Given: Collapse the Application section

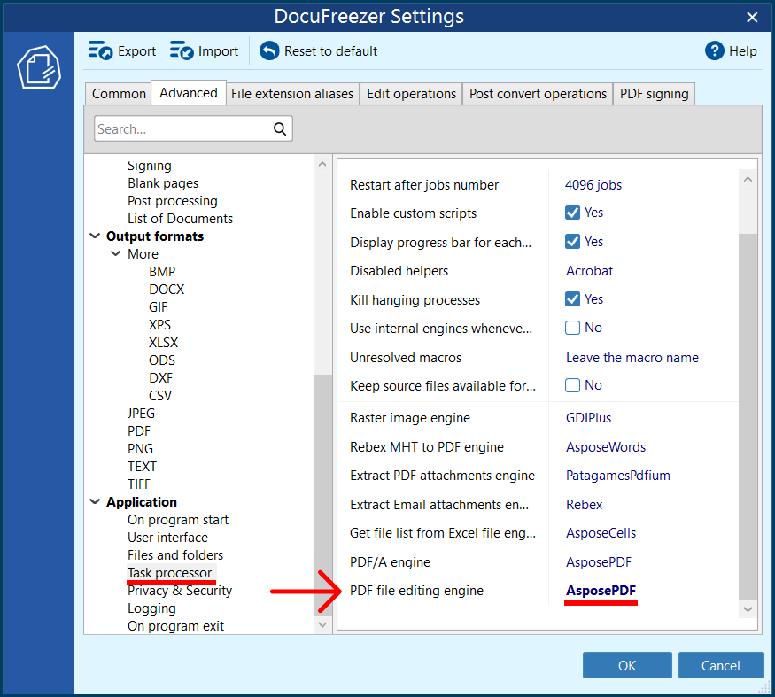Looking at the screenshot, I should [x=95, y=502].
